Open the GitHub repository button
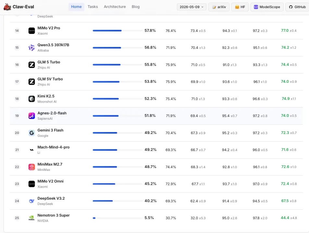Viewport: 309px width, 233px height. pos(297,7)
